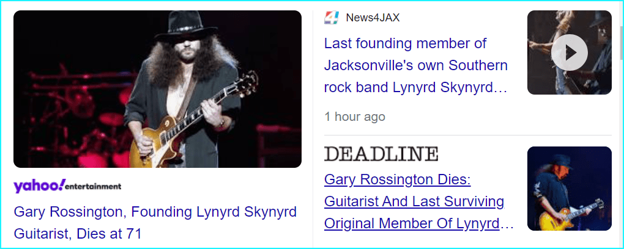Click the black hat in the large photo
624x249 pixels.
(x=186, y=26)
